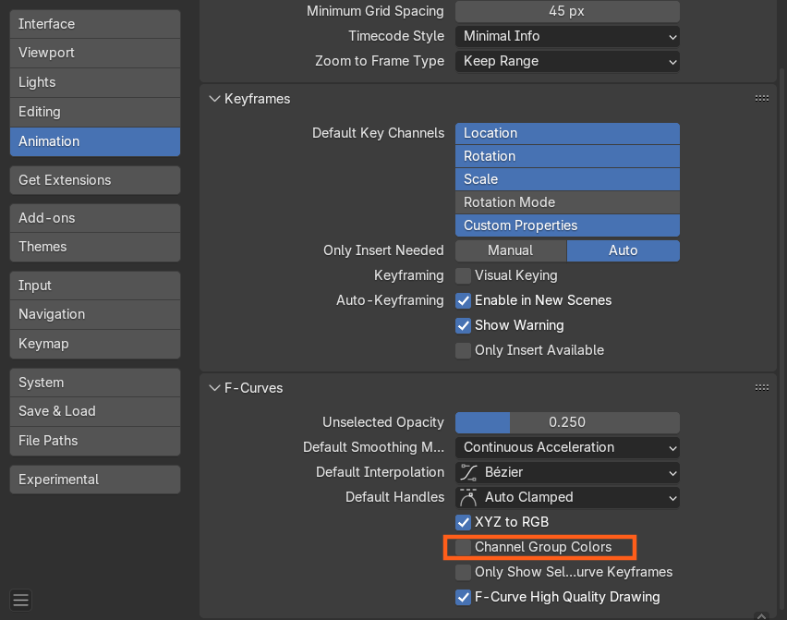Switch to the Themes preferences tab
The width and height of the screenshot is (787, 620).
coord(94,247)
